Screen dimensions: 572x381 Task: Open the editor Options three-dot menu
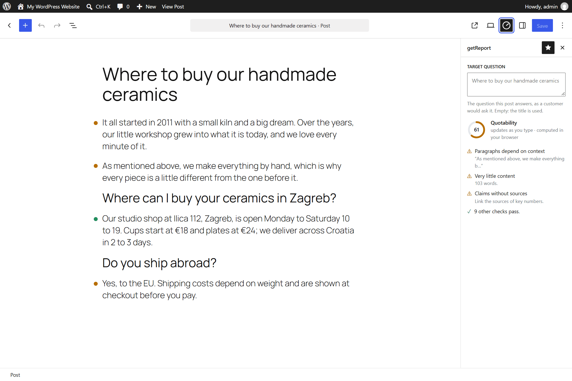point(562,25)
